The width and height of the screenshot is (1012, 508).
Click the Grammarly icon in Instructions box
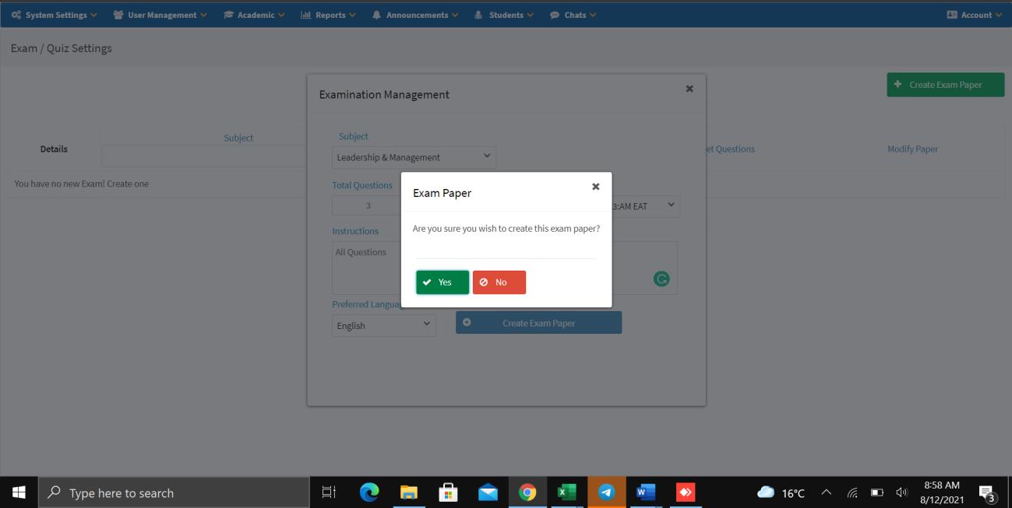(661, 279)
